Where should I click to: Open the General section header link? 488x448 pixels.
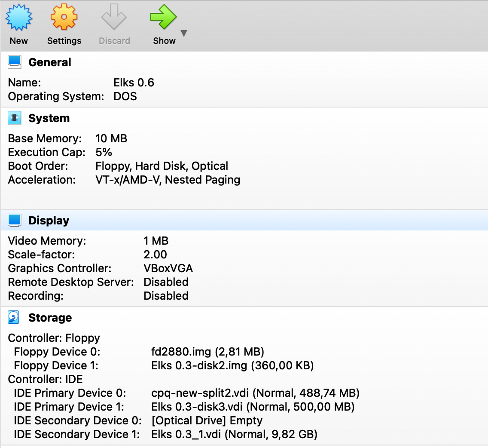[50, 62]
